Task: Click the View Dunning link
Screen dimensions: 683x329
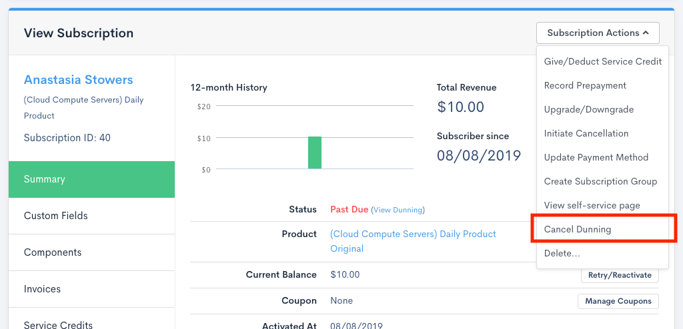Action: (398, 210)
